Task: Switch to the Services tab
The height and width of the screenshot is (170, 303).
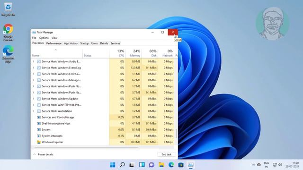Action: [115, 43]
